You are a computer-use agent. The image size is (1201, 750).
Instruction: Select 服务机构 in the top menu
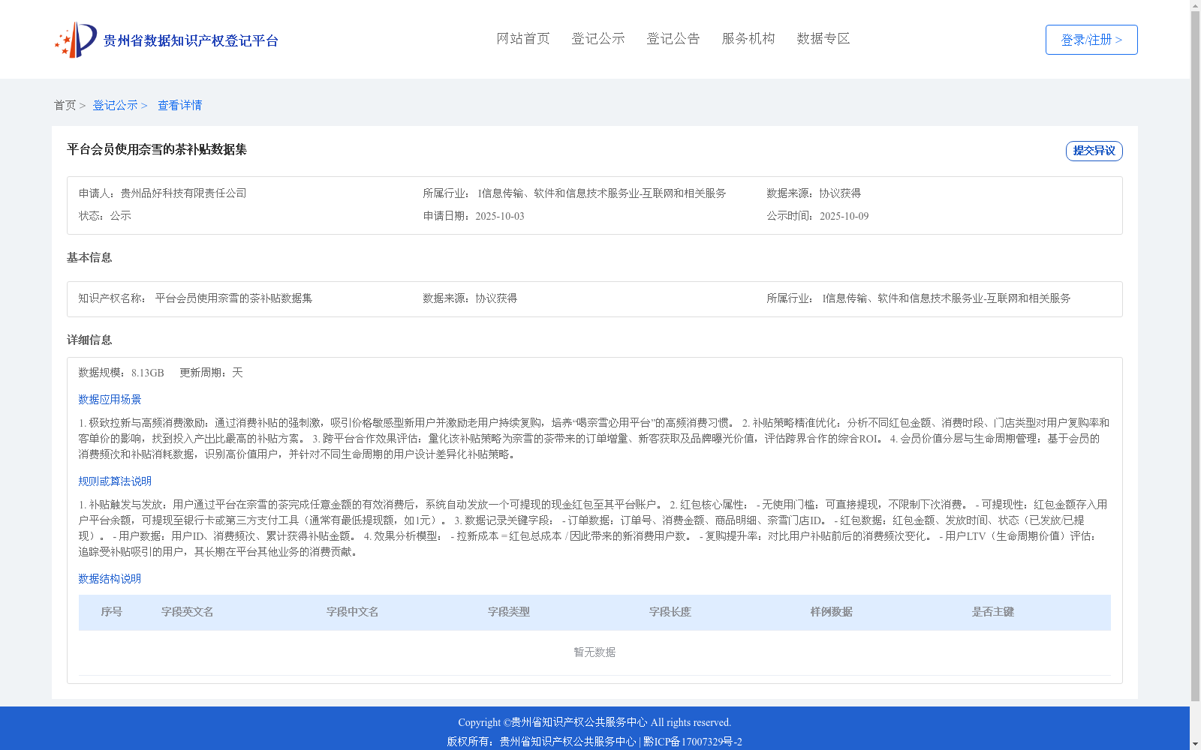(x=748, y=39)
